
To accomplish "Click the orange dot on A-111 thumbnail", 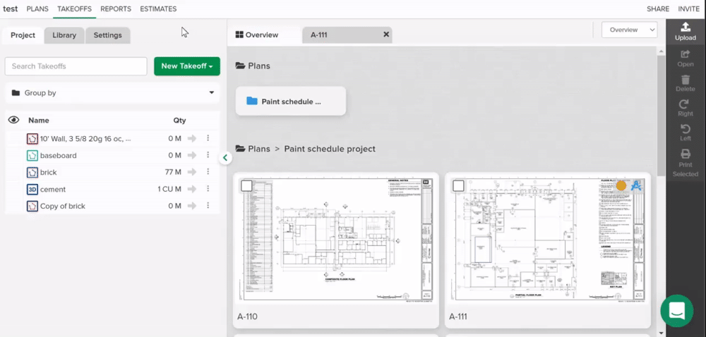I will [x=621, y=185].
